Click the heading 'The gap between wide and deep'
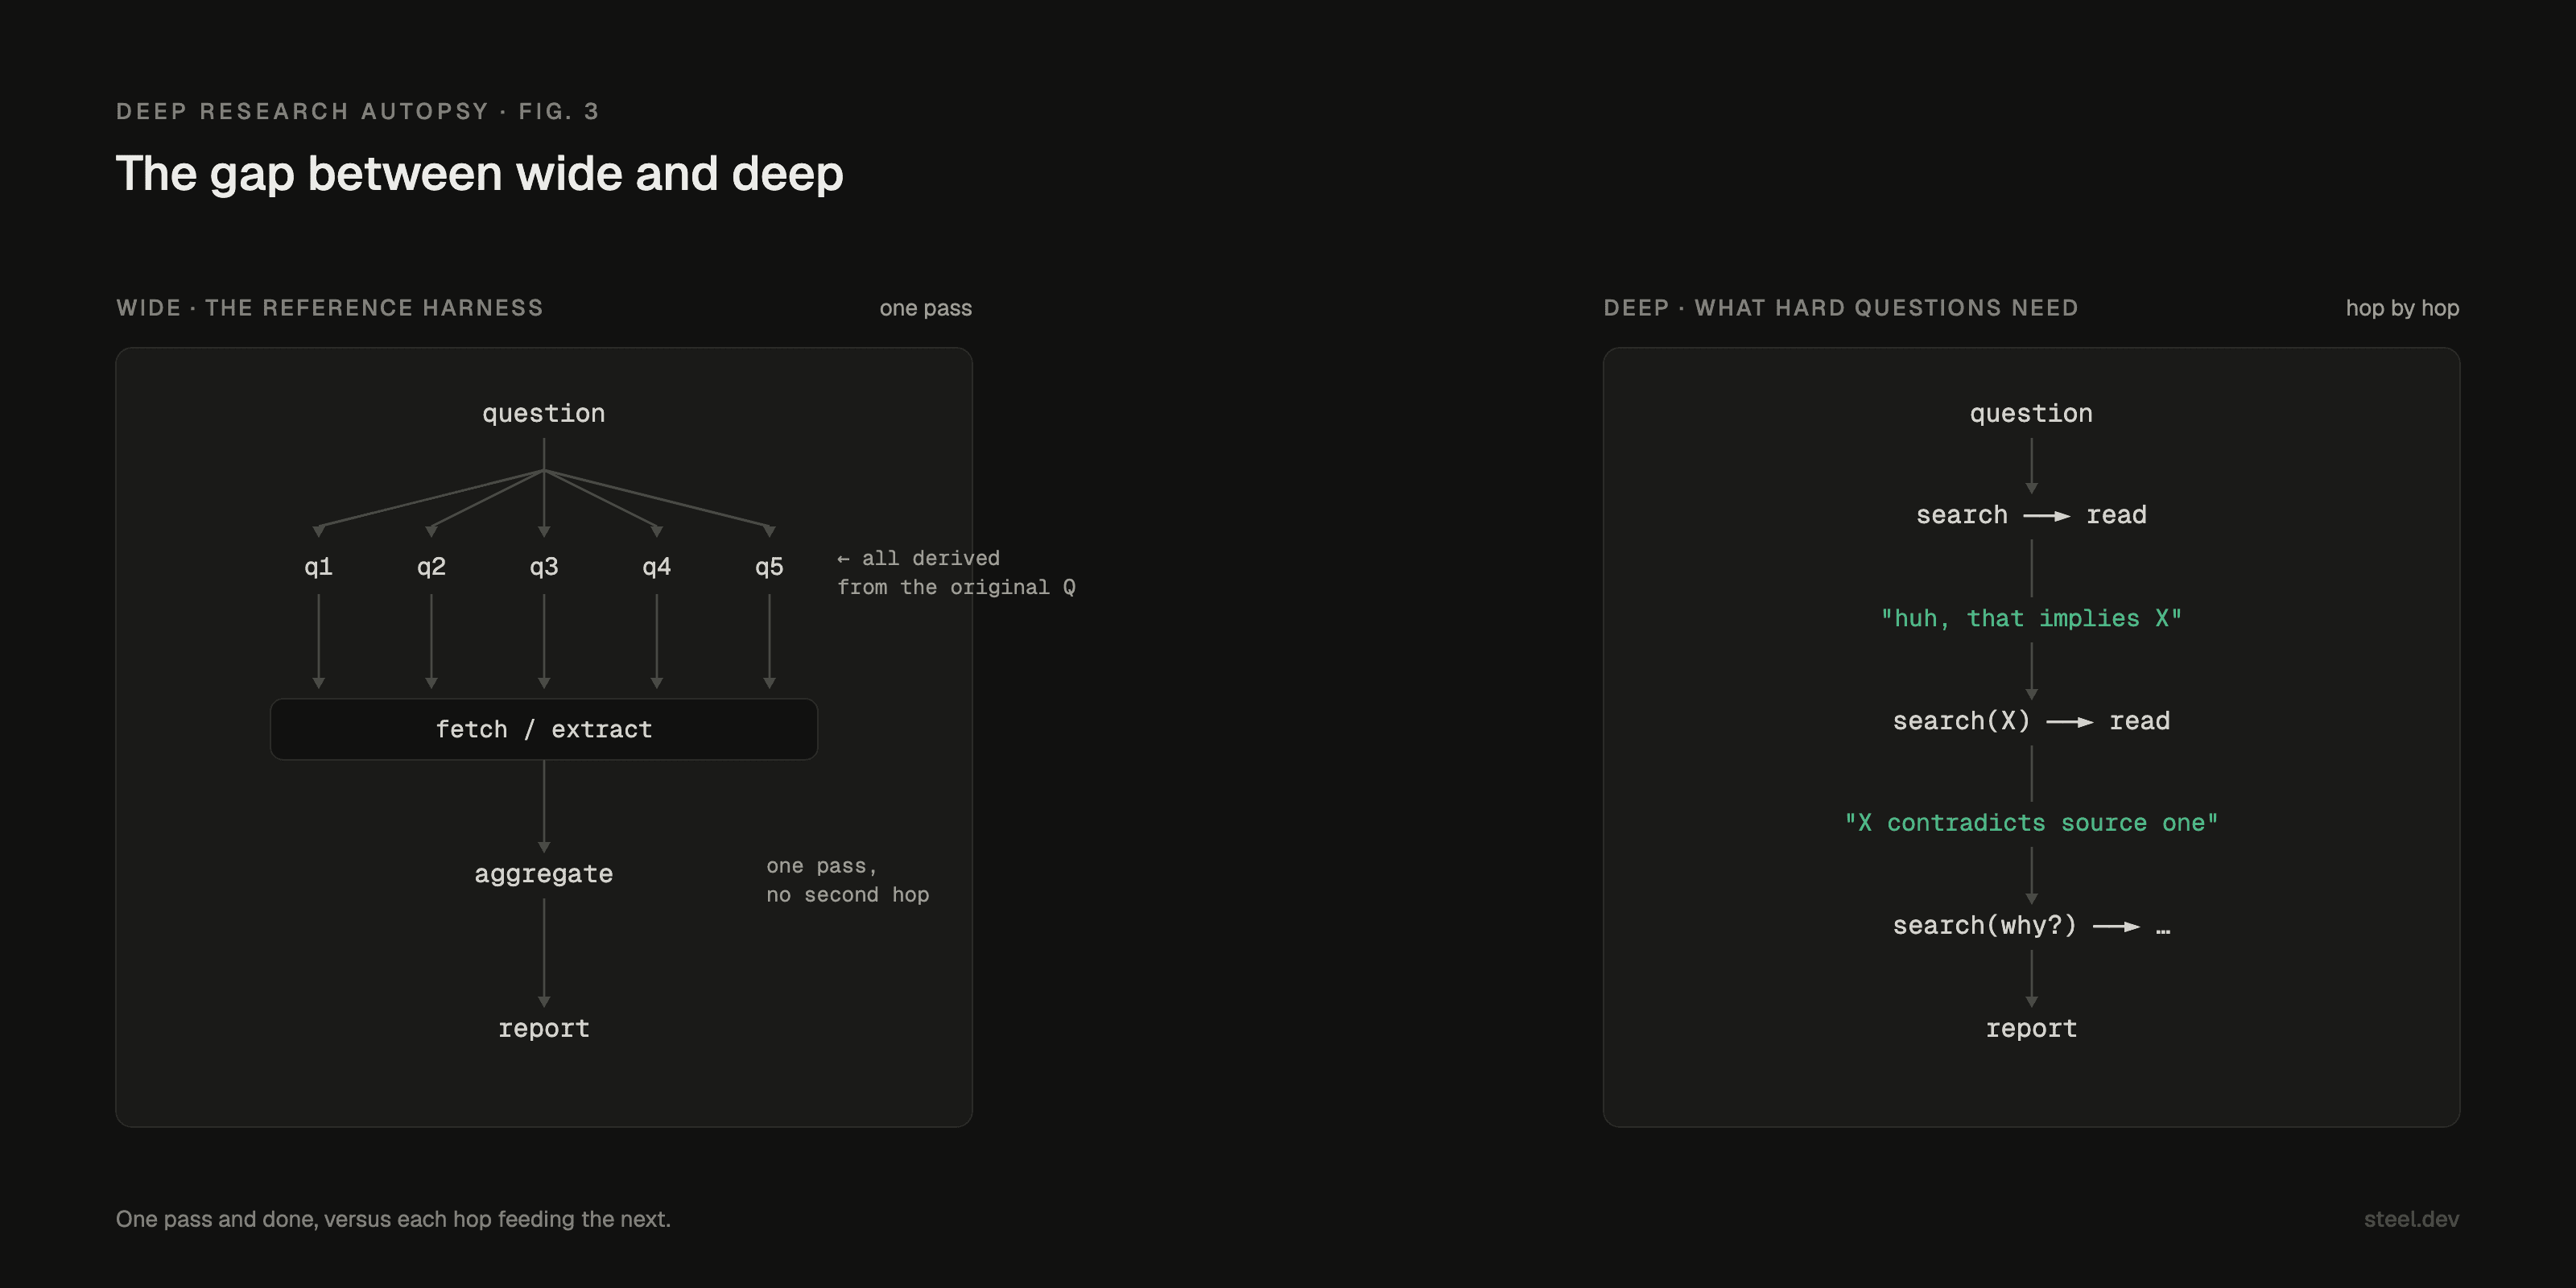 pos(479,174)
